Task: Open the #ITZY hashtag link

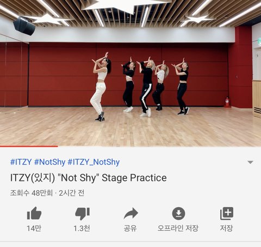Action: (x=21, y=162)
